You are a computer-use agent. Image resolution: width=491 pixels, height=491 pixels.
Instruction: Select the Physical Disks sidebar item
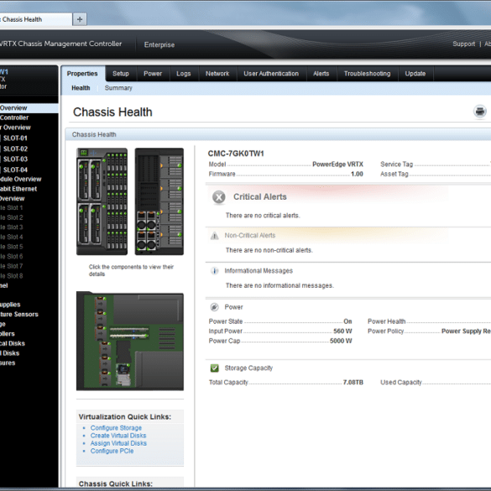13,343
